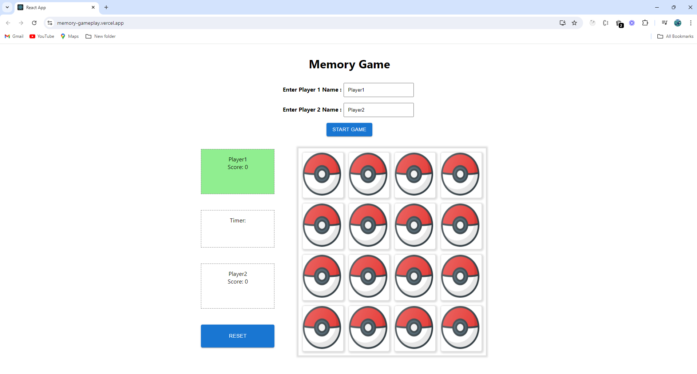697x374 pixels.
Task: Open the media control icon in toolbar
Action: pyautogui.click(x=665, y=23)
